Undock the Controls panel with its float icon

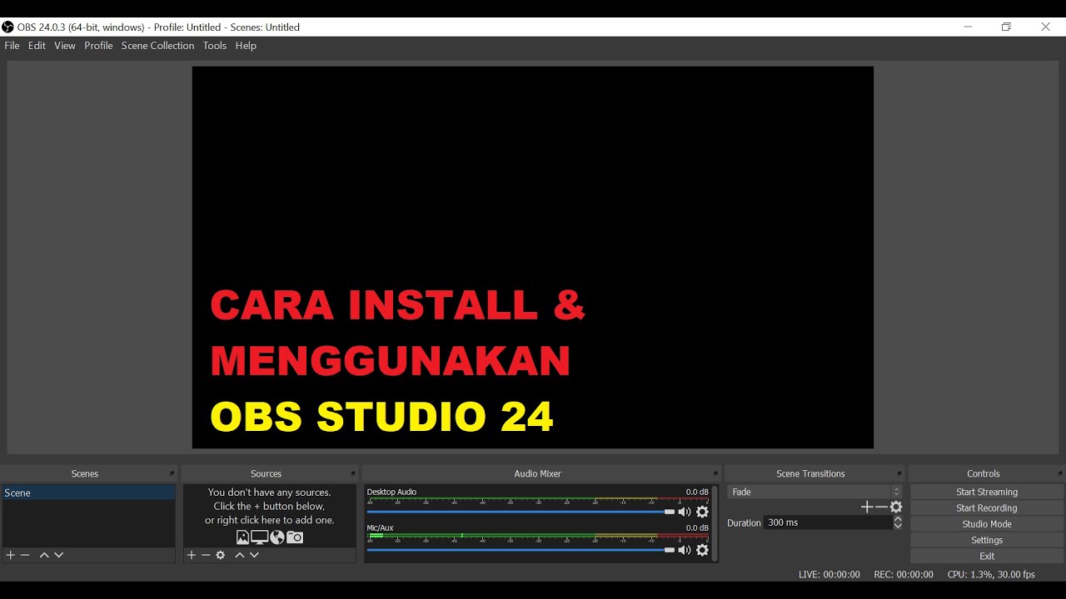point(1060,473)
